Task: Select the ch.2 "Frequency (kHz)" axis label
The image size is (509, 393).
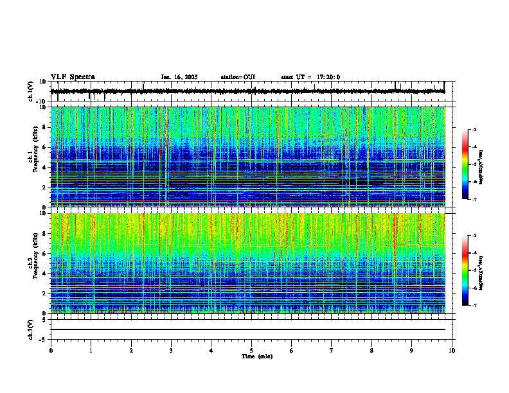Action: (35, 256)
